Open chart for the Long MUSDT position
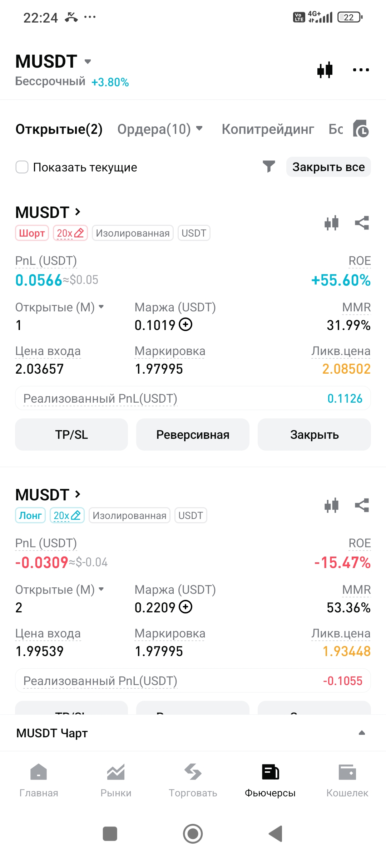Screen dimensions: 386x859 331,505
